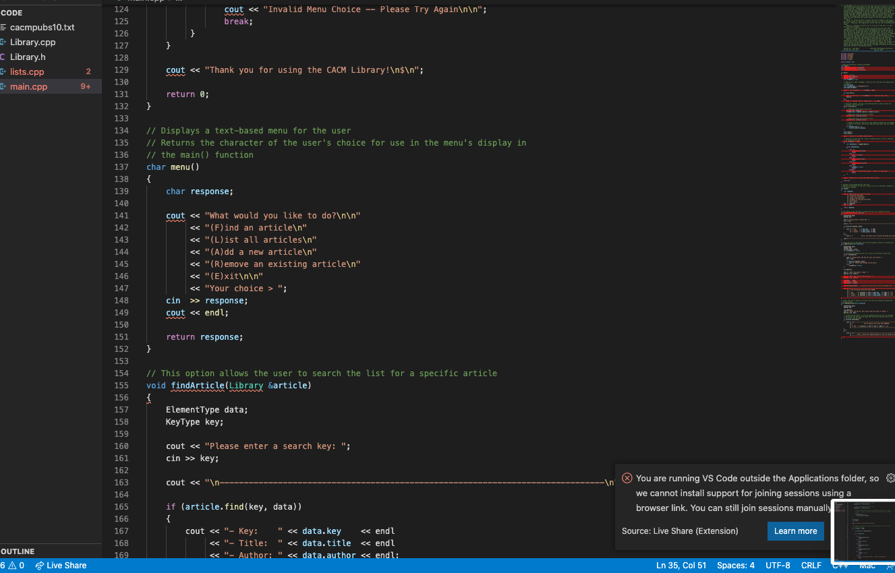Viewport: 895px width, 573px height.
Task: Click 'ElementType data;' on line 157
Action: click(x=207, y=410)
